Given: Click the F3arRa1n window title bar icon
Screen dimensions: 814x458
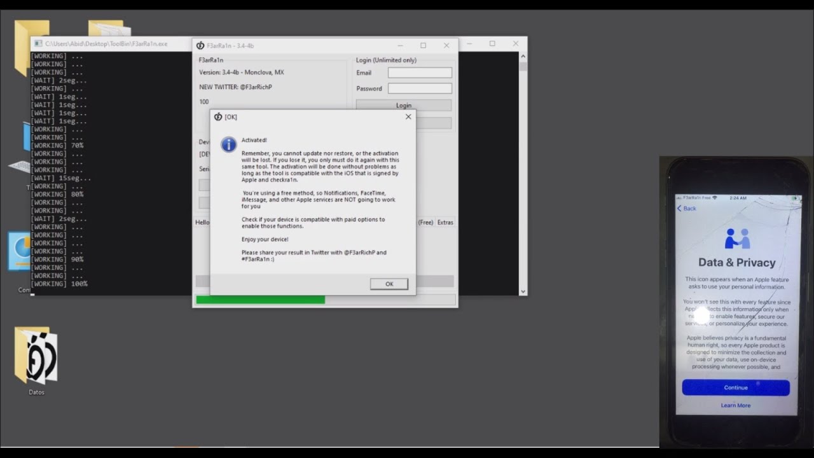Looking at the screenshot, I should [200, 46].
